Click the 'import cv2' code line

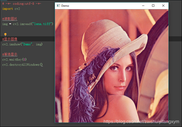[x=11, y=9]
